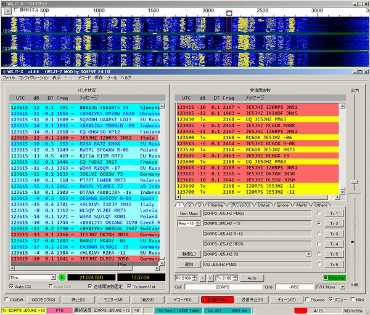This screenshot has height=315, width=370.
Task: Switch to tab 2
Action: click(189, 205)
